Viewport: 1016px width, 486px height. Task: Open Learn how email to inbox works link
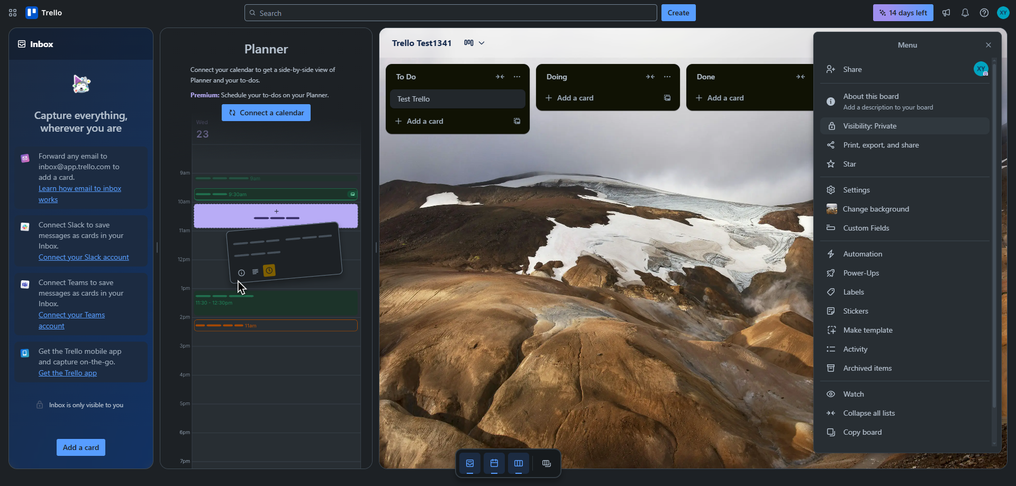(x=80, y=194)
